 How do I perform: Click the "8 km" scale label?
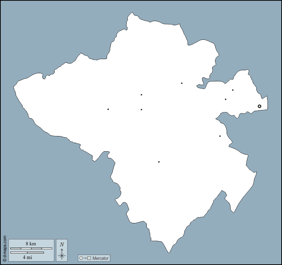point(31,244)
